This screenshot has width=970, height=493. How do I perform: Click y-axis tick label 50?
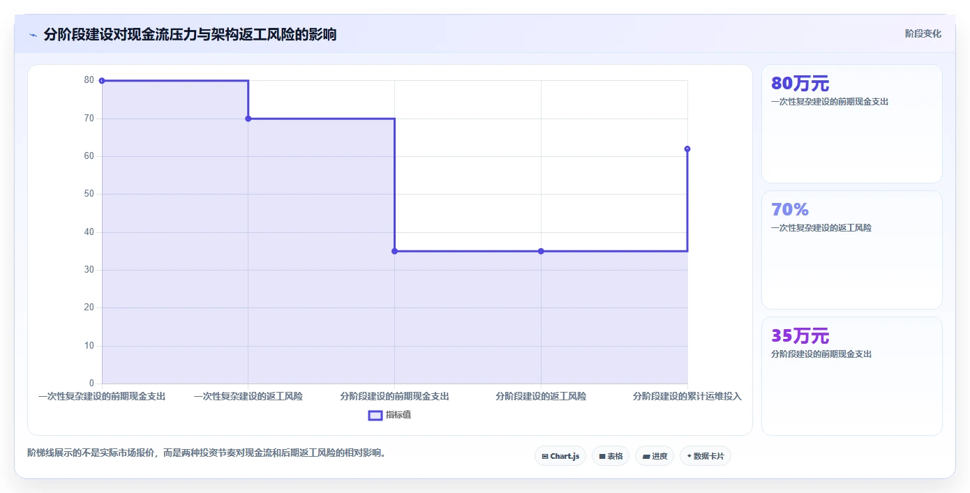point(89,194)
